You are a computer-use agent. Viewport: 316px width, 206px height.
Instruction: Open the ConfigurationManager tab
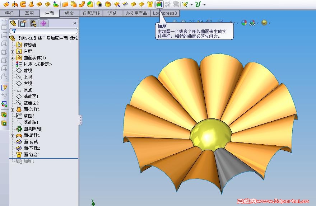click(x=33, y=23)
